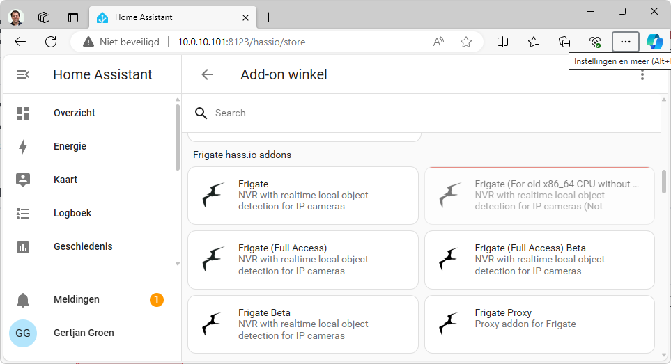The height and width of the screenshot is (364, 671).
Task: Open the Frigate add-on card
Action: click(x=302, y=196)
